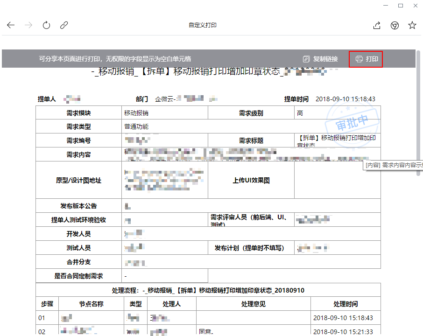Select the 普通功能 value in 需求类型 row
Viewport: 423px width, 336px height.
point(136,126)
